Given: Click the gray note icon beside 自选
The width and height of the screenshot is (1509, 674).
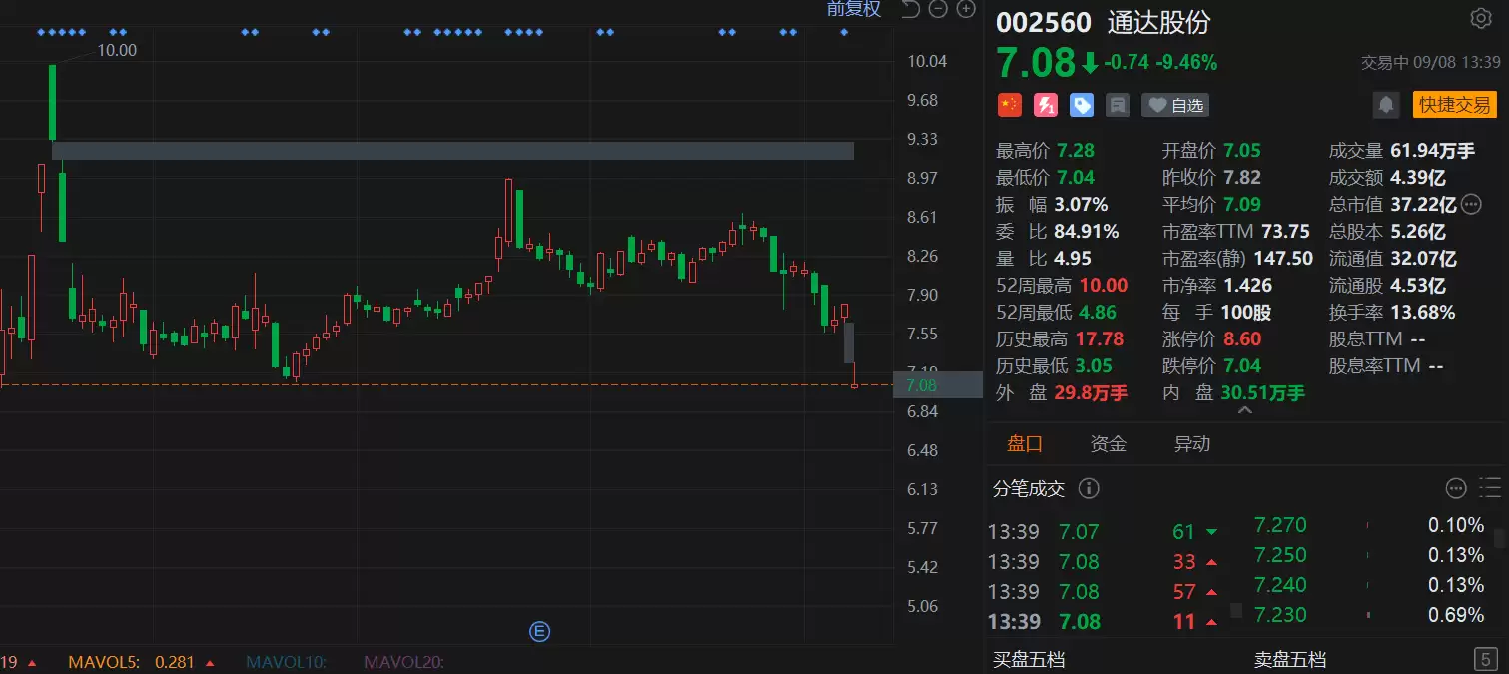Looking at the screenshot, I should pos(1118,104).
